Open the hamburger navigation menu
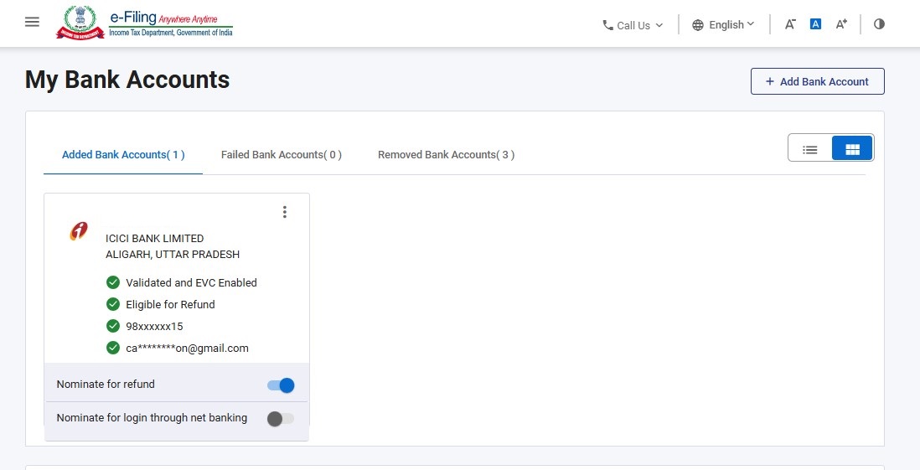The width and height of the screenshot is (920, 470). 33,23
